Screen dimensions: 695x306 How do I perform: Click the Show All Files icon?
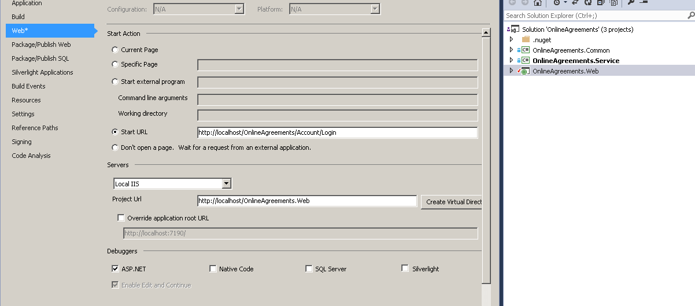click(x=613, y=2)
